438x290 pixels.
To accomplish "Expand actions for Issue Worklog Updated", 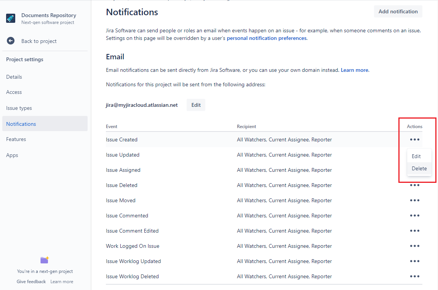I will click(x=414, y=261).
